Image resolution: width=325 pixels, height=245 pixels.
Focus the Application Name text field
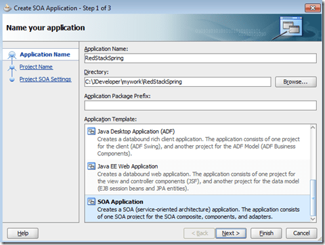(x=200, y=58)
